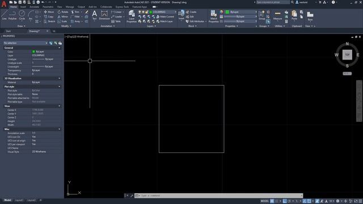Click the Move tool in Modify
This screenshot has height=204, width=363.
pyautogui.click(x=49, y=12)
